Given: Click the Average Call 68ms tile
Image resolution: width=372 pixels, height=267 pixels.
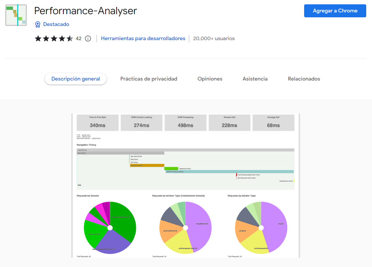Looking at the screenshot, I should [274, 123].
